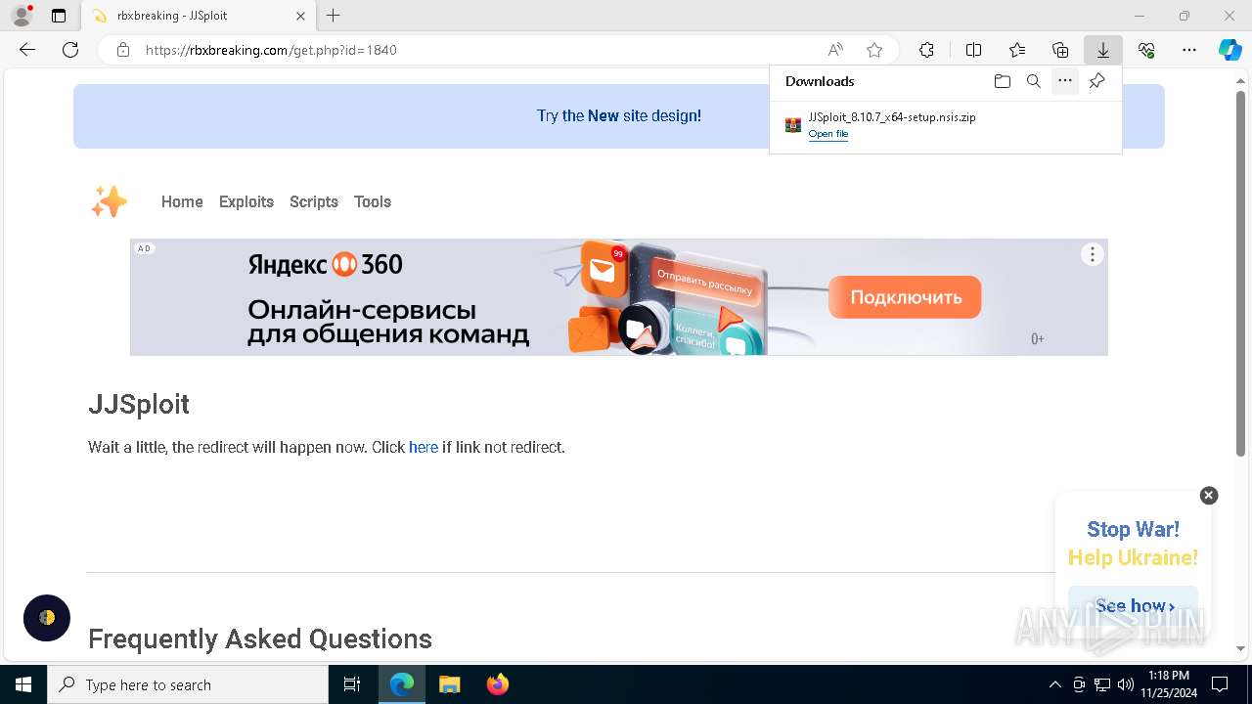Click the See how button

[x=1134, y=606]
